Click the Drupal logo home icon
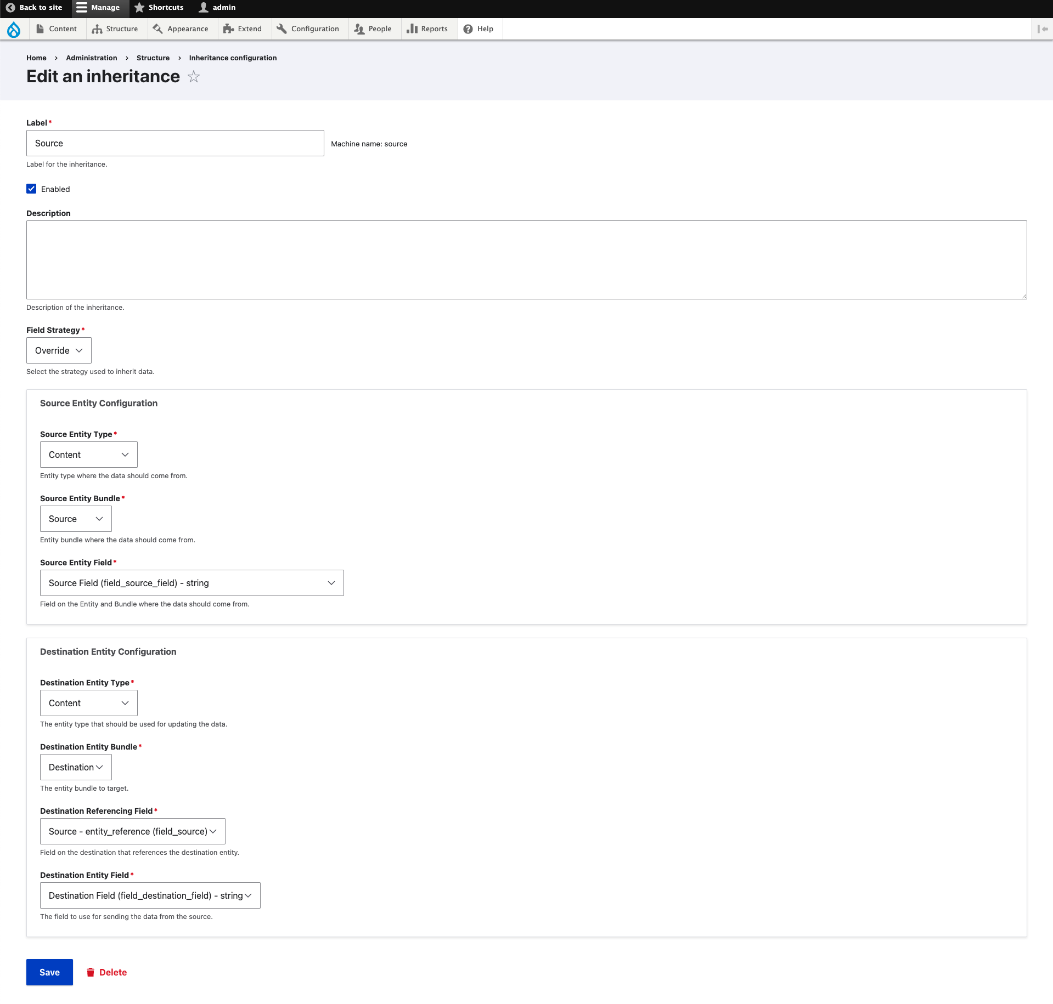 pos(14,29)
